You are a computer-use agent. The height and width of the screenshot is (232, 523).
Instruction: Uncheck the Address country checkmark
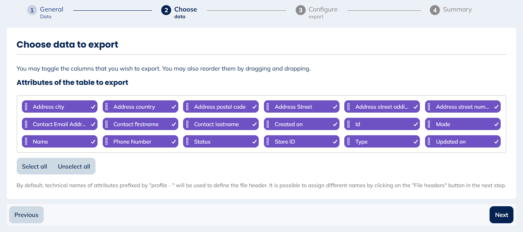[174, 107]
